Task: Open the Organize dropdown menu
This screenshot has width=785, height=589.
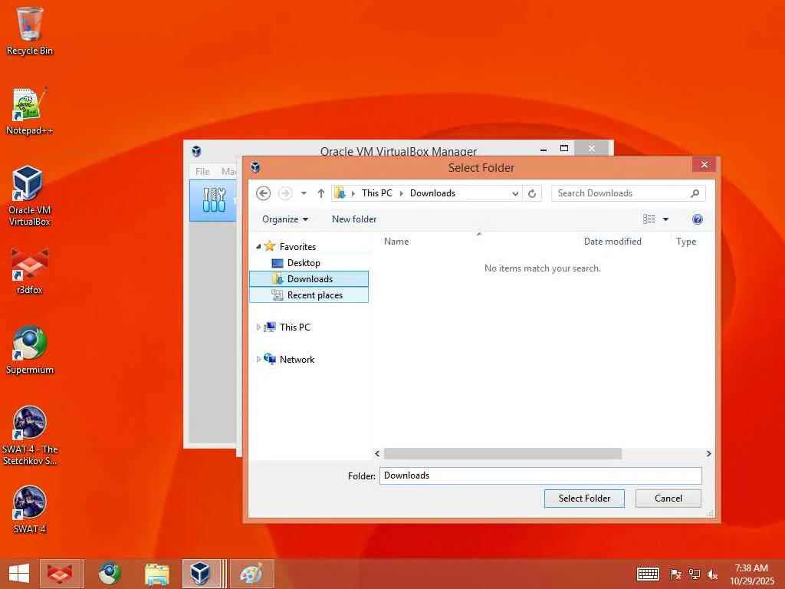Action: [285, 219]
